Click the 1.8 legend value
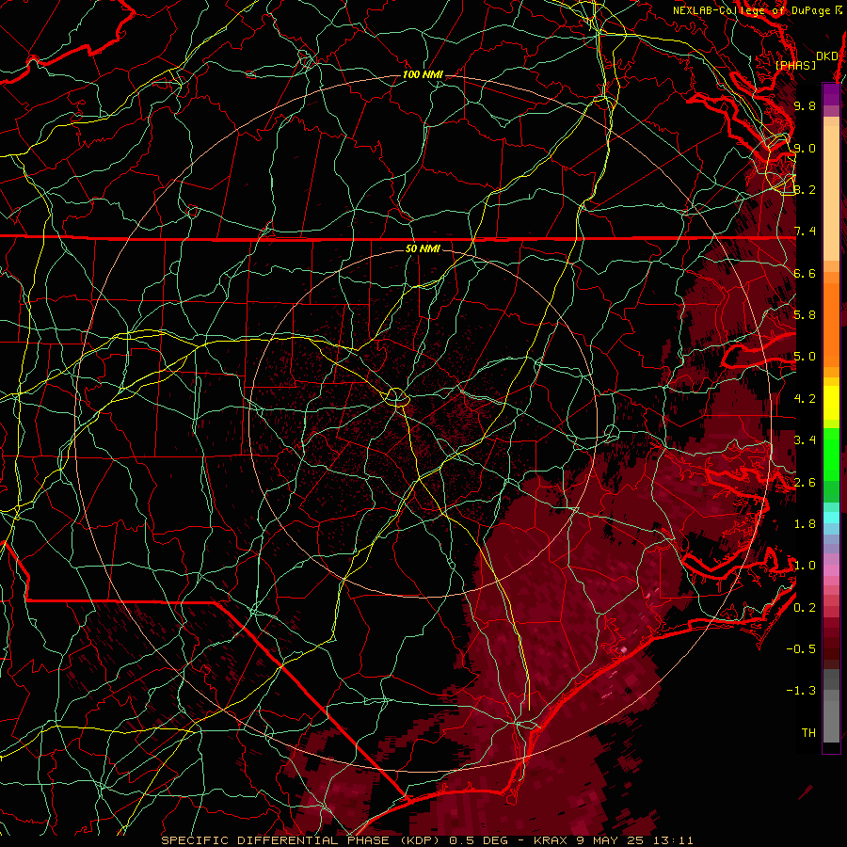 coord(805,524)
